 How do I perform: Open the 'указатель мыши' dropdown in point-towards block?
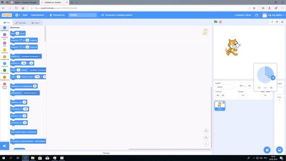(30, 93)
